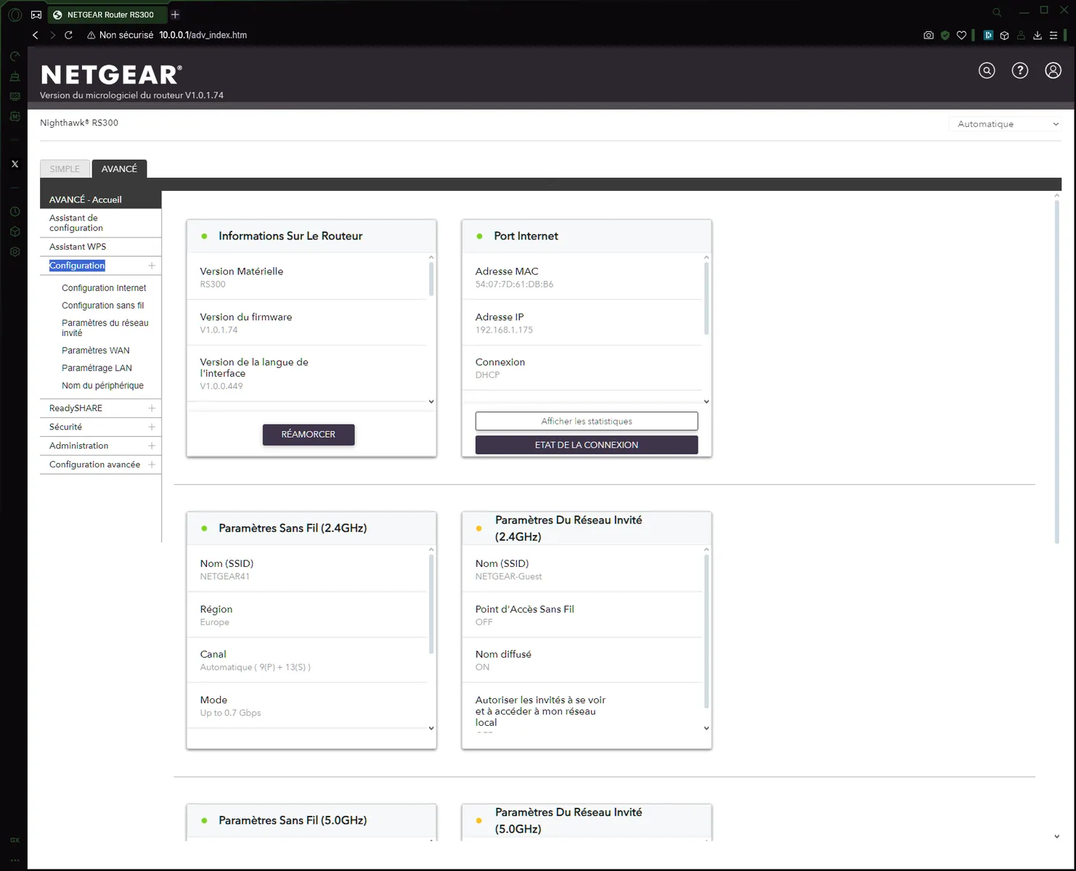This screenshot has width=1076, height=871.
Task: Reload the router page
Action: (x=68, y=35)
